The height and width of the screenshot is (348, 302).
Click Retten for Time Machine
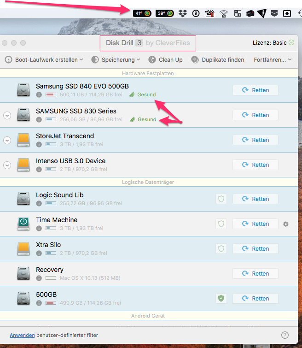point(256,224)
